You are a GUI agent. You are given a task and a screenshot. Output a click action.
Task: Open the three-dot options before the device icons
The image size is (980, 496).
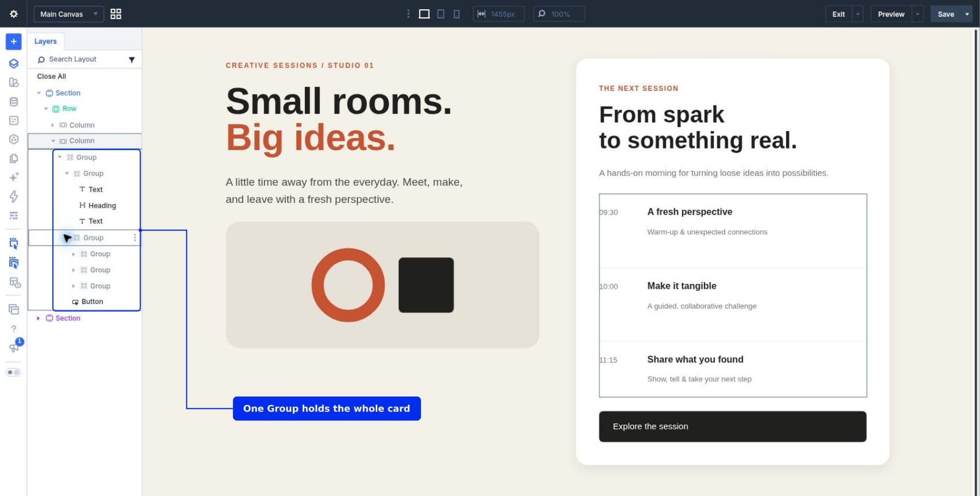point(408,14)
